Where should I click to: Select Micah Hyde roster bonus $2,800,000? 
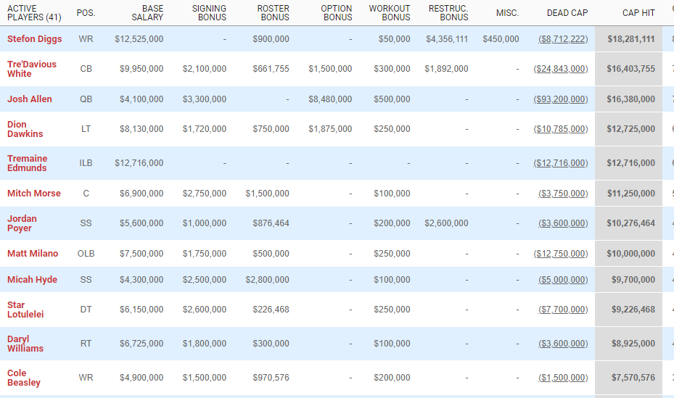(x=268, y=280)
